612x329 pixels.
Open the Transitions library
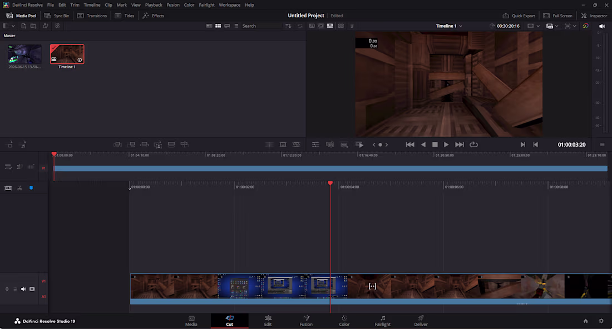pyautogui.click(x=92, y=16)
